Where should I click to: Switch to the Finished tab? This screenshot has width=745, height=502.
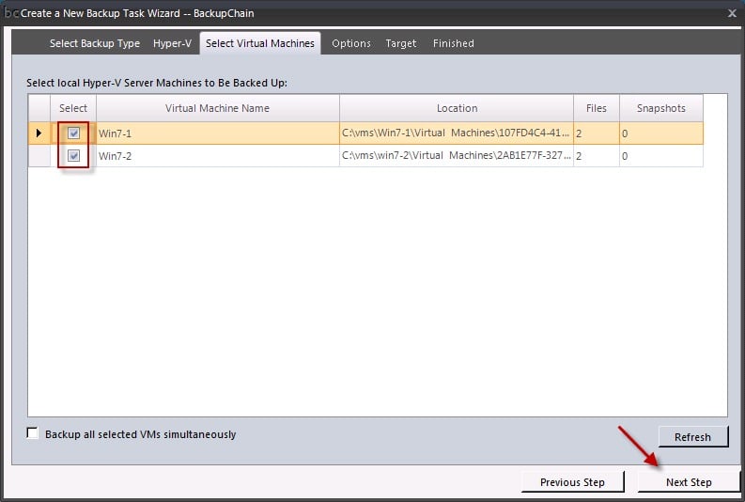pyautogui.click(x=453, y=43)
